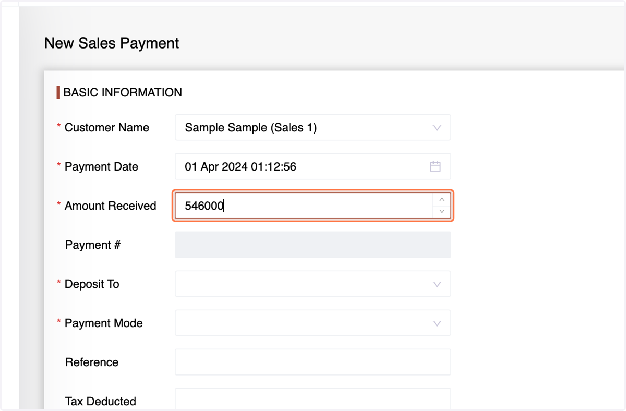This screenshot has height=411, width=626.
Task: Click the Reference label
Action: [92, 362]
